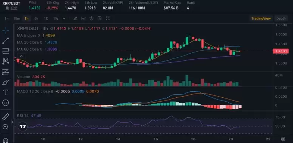Collapse the indicator legend chevron
Image resolution: width=293 pixels, height=143 pixels.
[21, 56]
